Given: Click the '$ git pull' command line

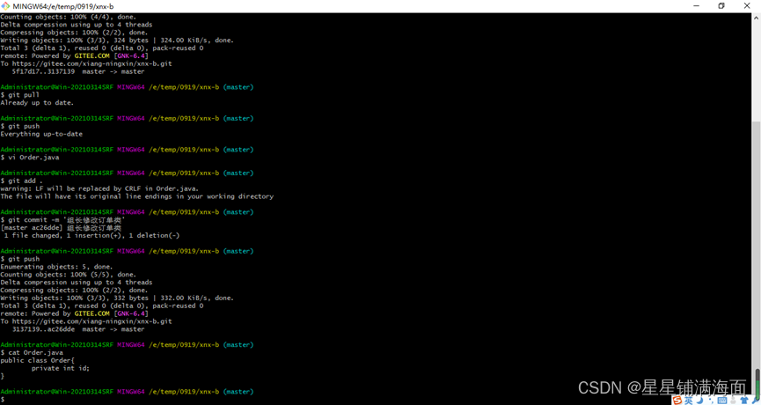Looking at the screenshot, I should point(20,95).
